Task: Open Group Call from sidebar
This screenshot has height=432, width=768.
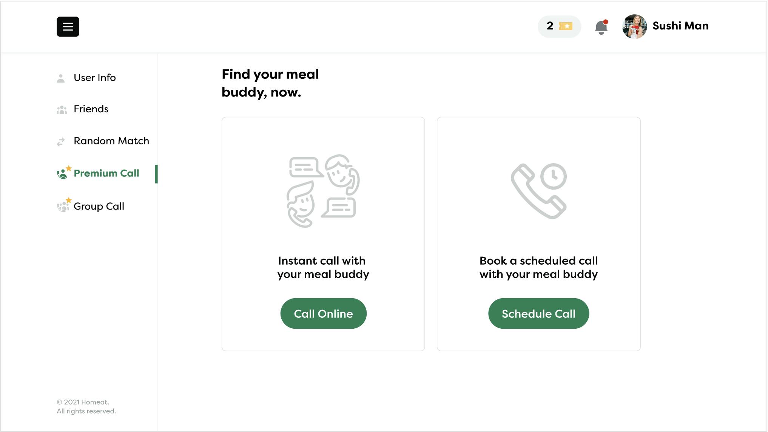Action: 99,206
